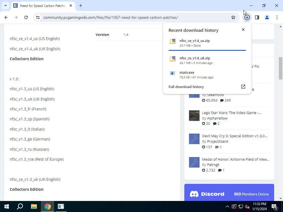The height and width of the screenshot is (212, 283).
Task: Click the Chrome taskbar icon
Action: click(48, 206)
